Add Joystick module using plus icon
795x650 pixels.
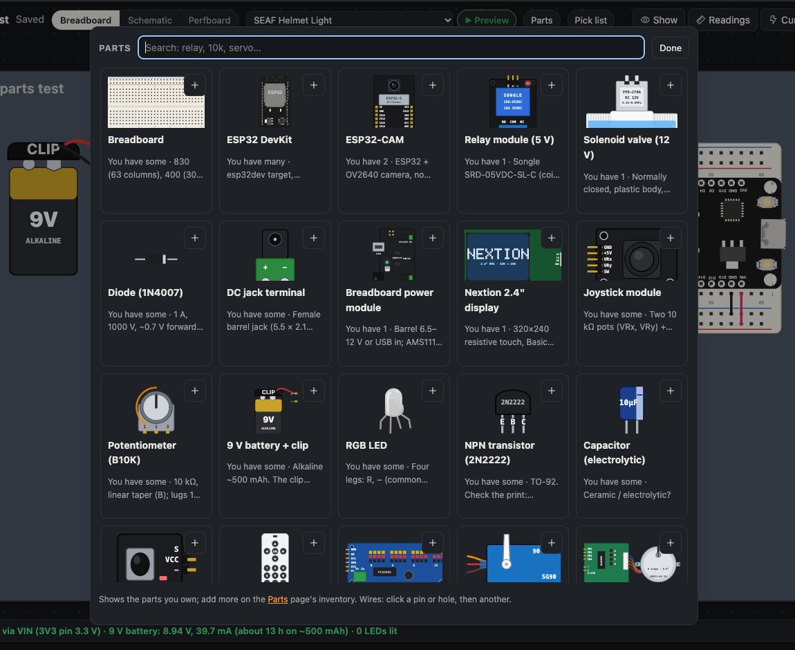(671, 238)
